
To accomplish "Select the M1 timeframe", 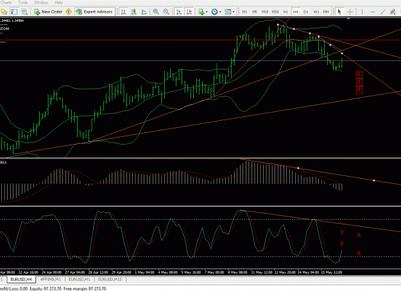I will (x=244, y=12).
